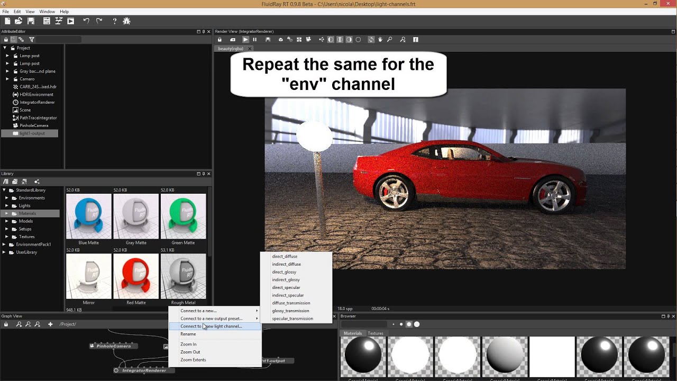Select PathTraceIntegrator in project tree
Screen dimensions: 677x381
[38, 117]
